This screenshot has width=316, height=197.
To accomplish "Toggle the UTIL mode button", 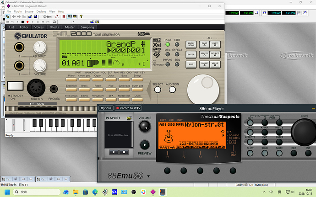I will coord(168,54).
